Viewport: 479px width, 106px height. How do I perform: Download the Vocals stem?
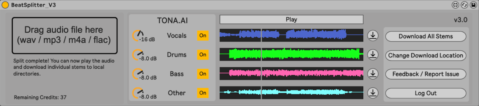373,36
